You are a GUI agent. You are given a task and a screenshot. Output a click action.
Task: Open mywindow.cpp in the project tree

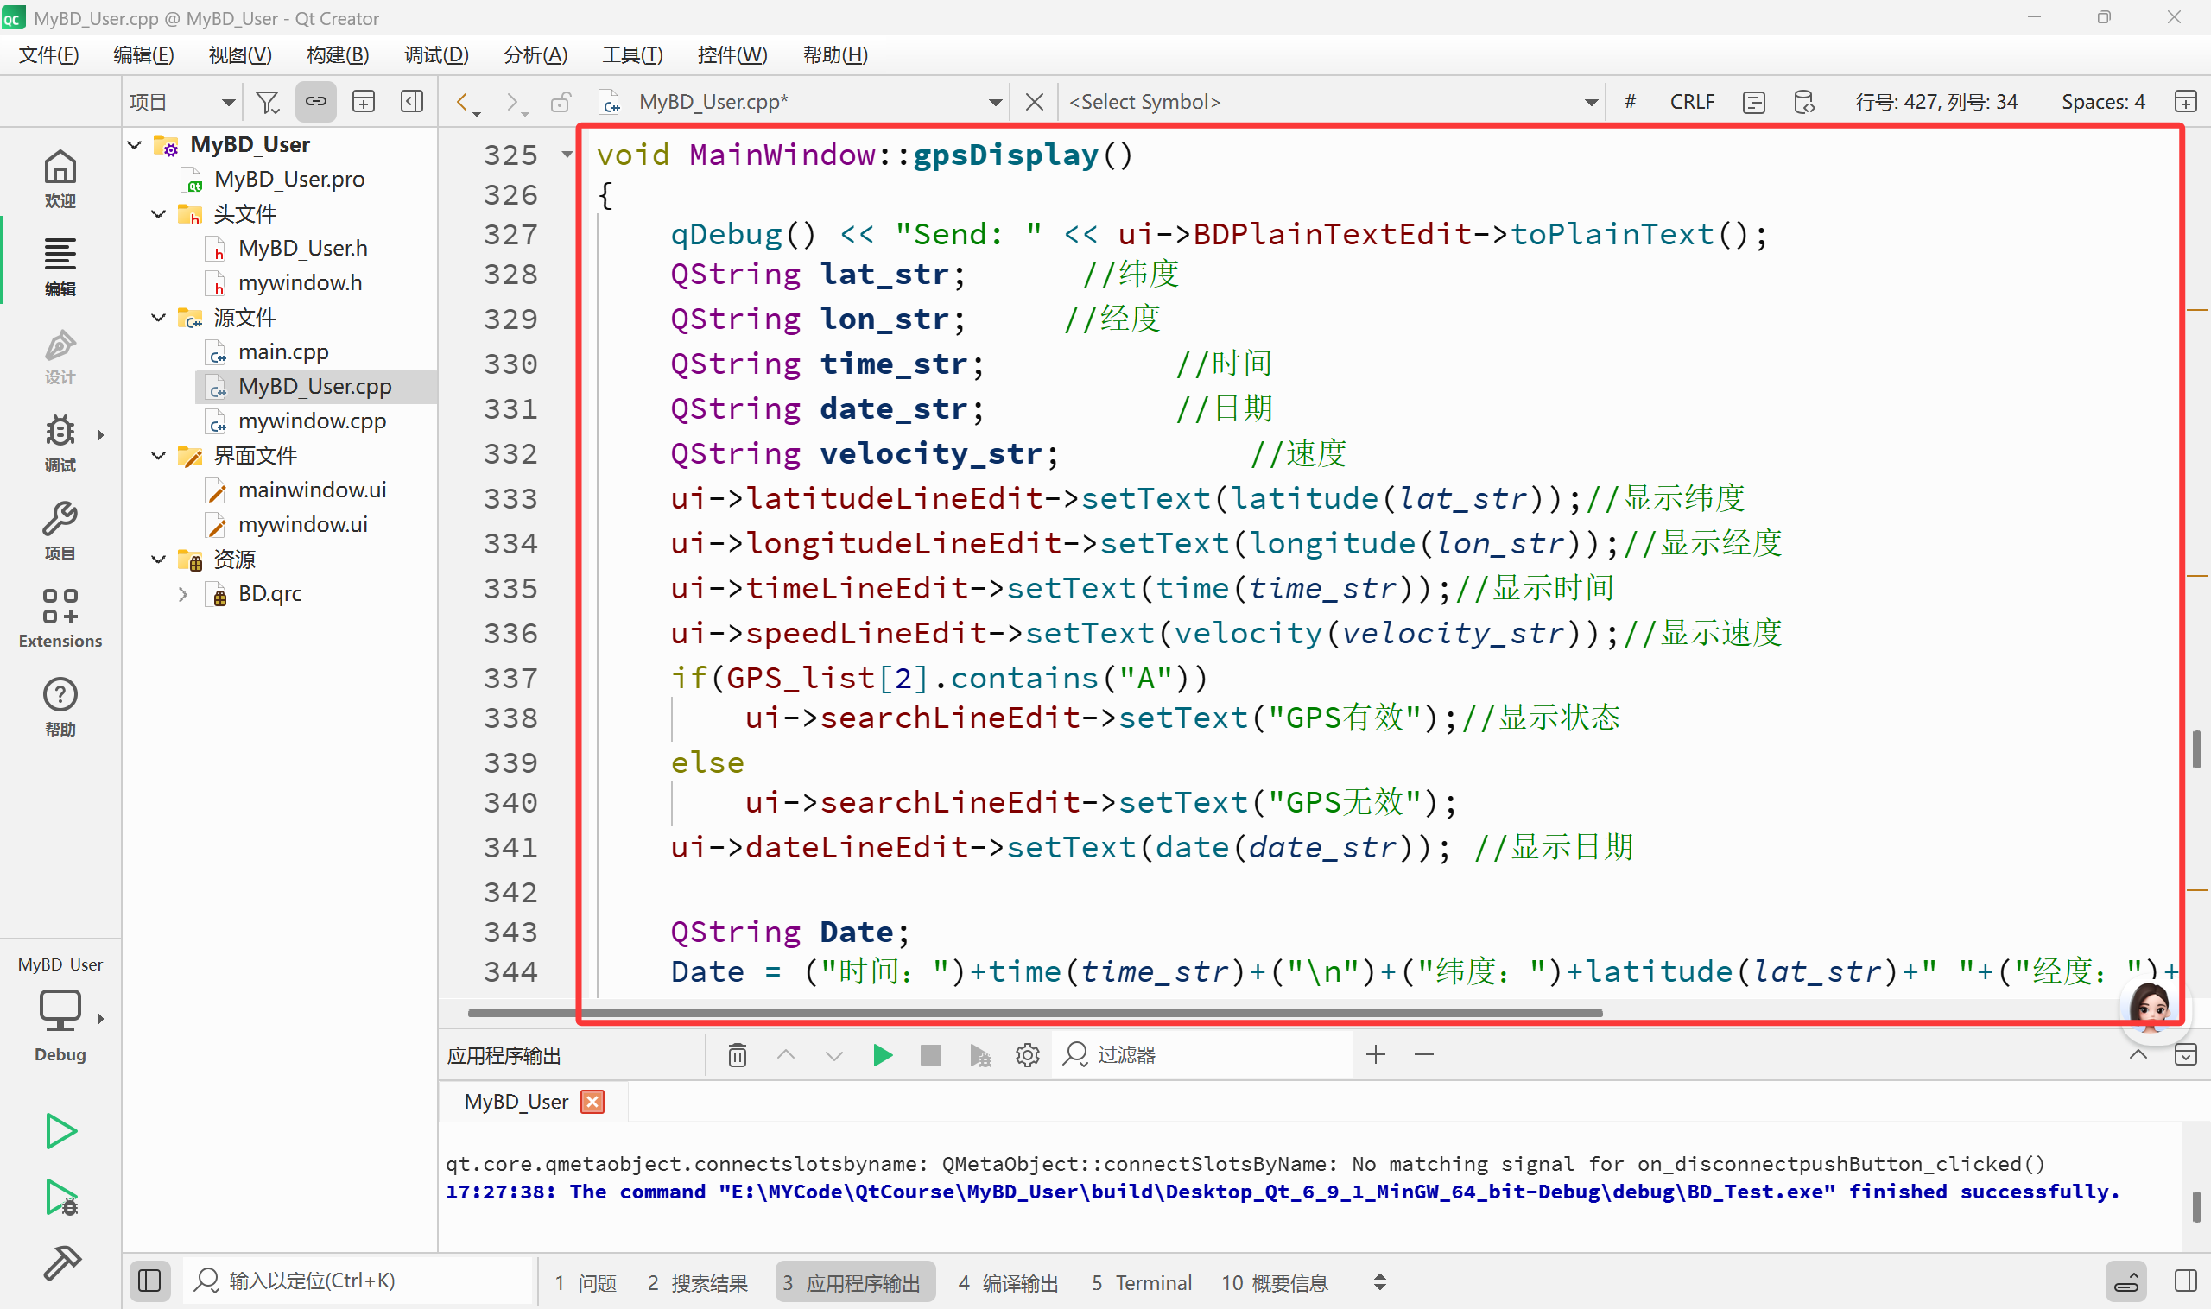coord(312,421)
